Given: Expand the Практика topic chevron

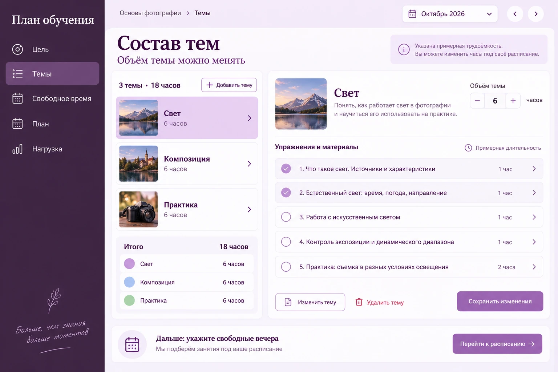Looking at the screenshot, I should [x=249, y=210].
